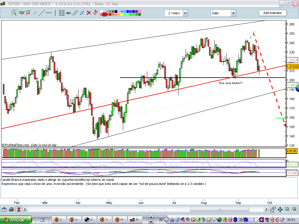Click the red X delete drawings tool

pyautogui.click(x=88, y=13)
